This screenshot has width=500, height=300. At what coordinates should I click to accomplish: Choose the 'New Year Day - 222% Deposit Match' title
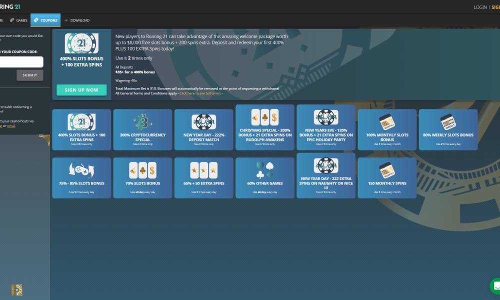coord(204,137)
